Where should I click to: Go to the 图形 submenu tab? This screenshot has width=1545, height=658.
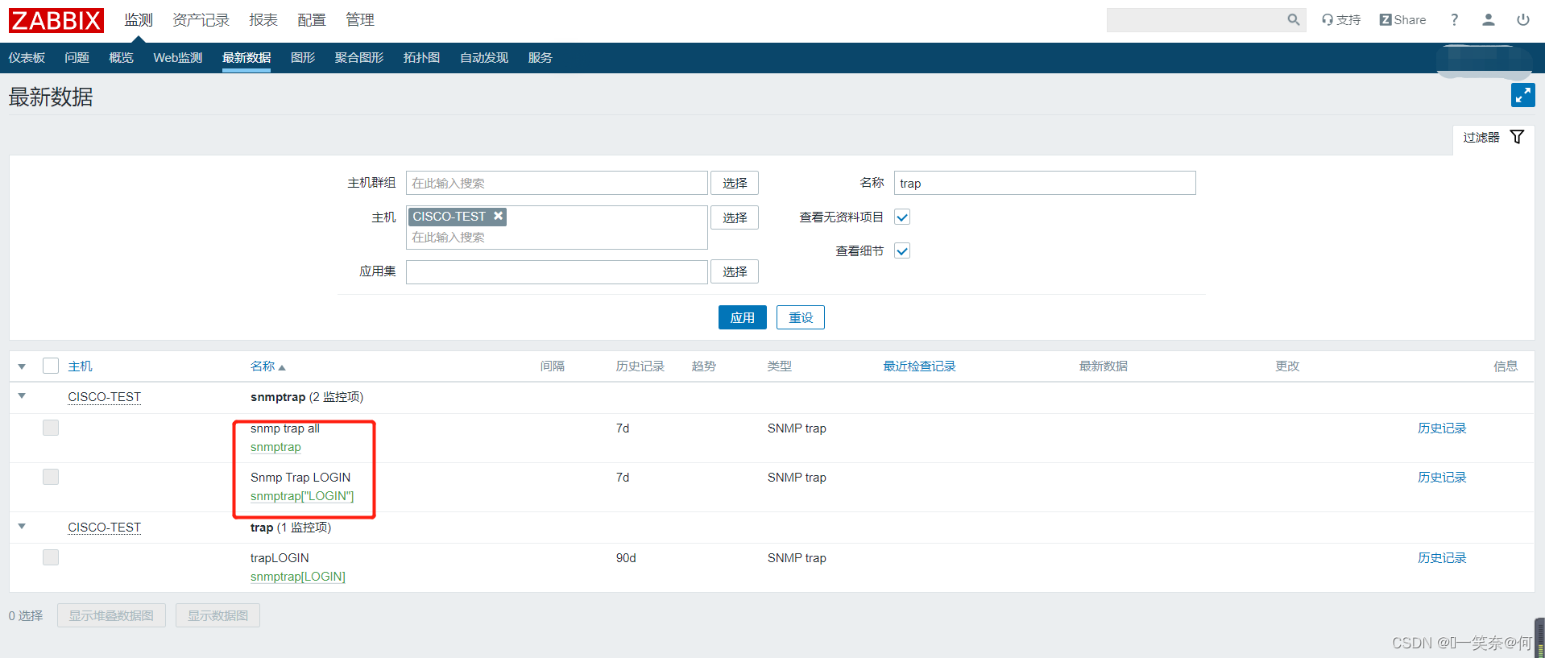(303, 58)
